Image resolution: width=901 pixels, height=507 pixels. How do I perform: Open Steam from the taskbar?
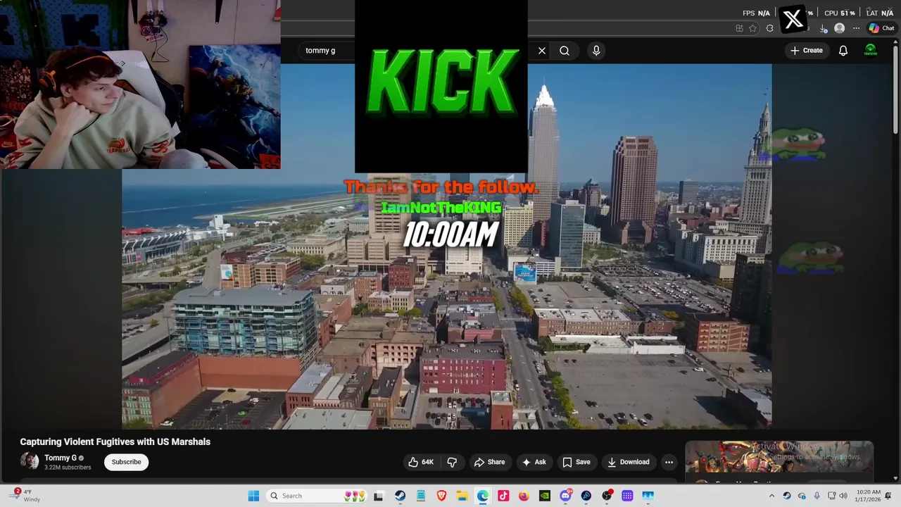(400, 496)
